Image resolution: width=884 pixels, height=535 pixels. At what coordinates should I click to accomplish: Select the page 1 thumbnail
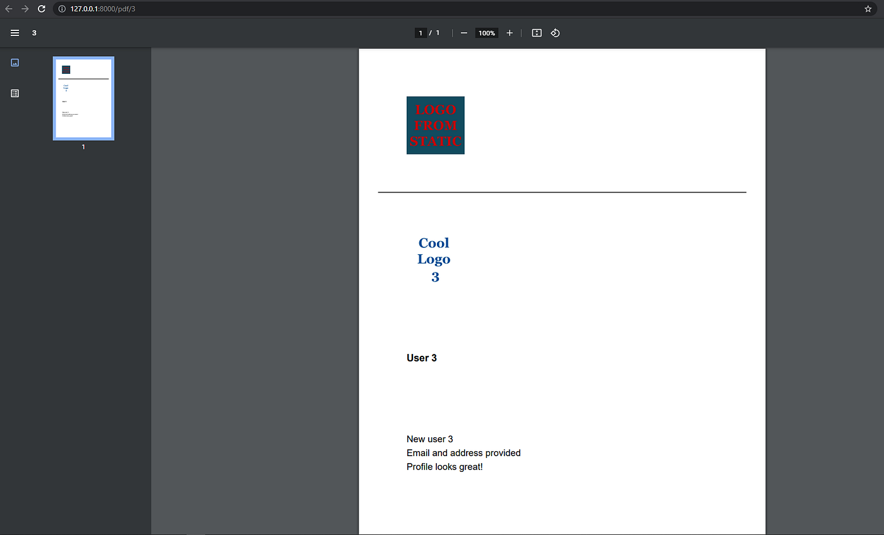83,98
